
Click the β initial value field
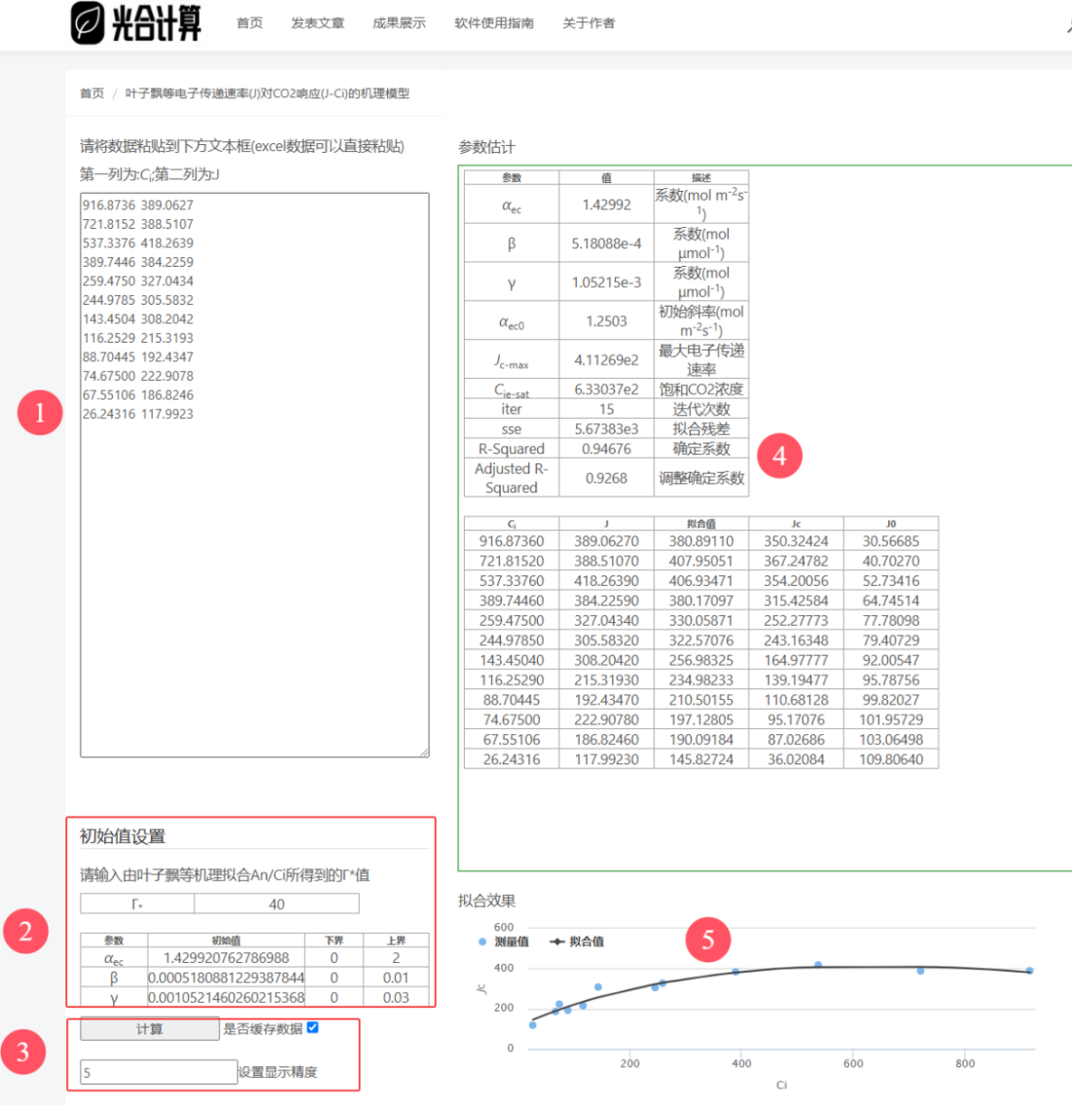point(226,977)
